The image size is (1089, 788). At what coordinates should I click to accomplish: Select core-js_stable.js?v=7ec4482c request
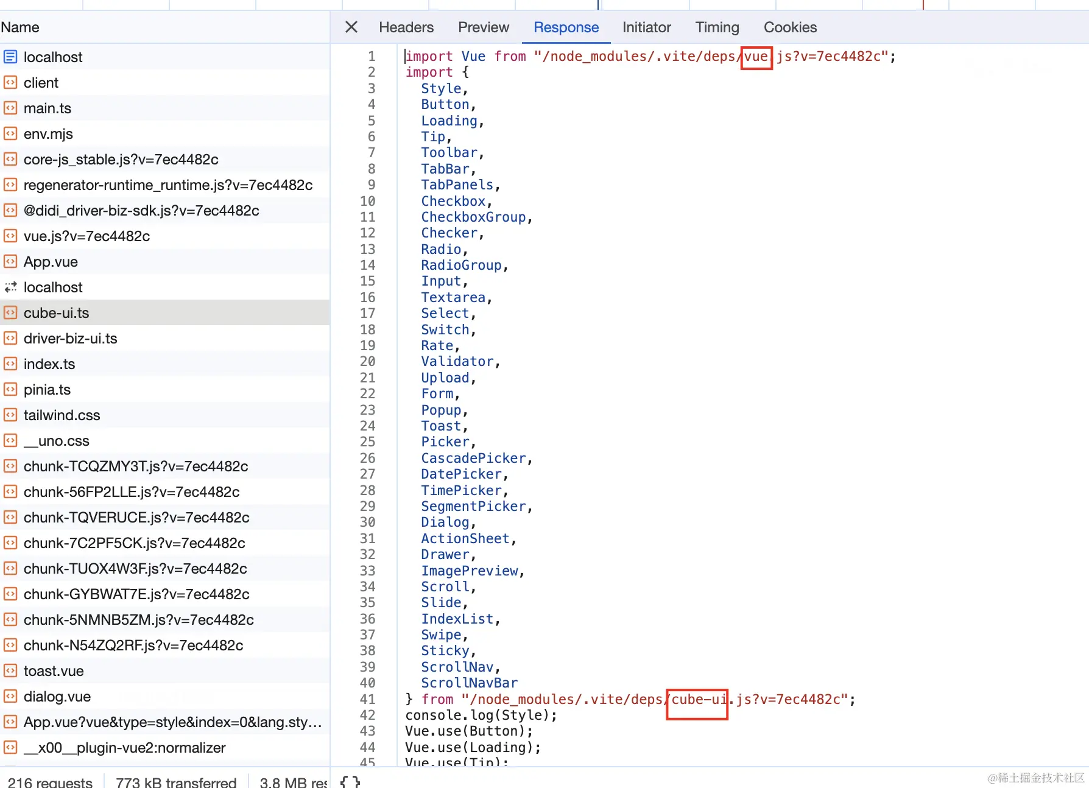pyautogui.click(x=165, y=160)
